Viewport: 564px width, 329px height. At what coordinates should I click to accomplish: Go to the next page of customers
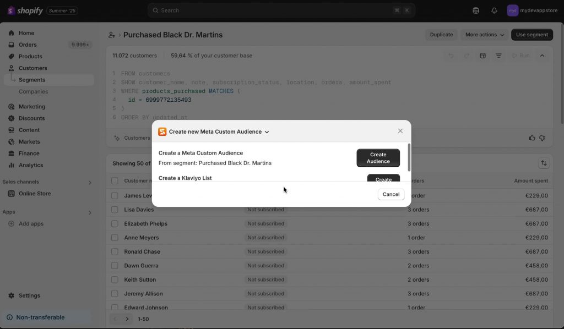click(x=127, y=319)
